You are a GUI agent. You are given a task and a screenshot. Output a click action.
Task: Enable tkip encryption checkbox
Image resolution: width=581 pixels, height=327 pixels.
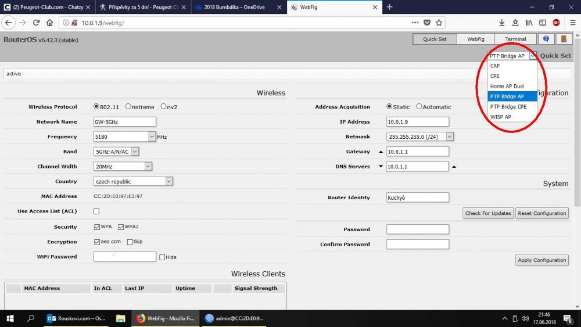tap(130, 242)
